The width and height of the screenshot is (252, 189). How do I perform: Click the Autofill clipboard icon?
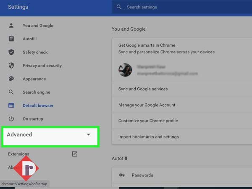11,39
